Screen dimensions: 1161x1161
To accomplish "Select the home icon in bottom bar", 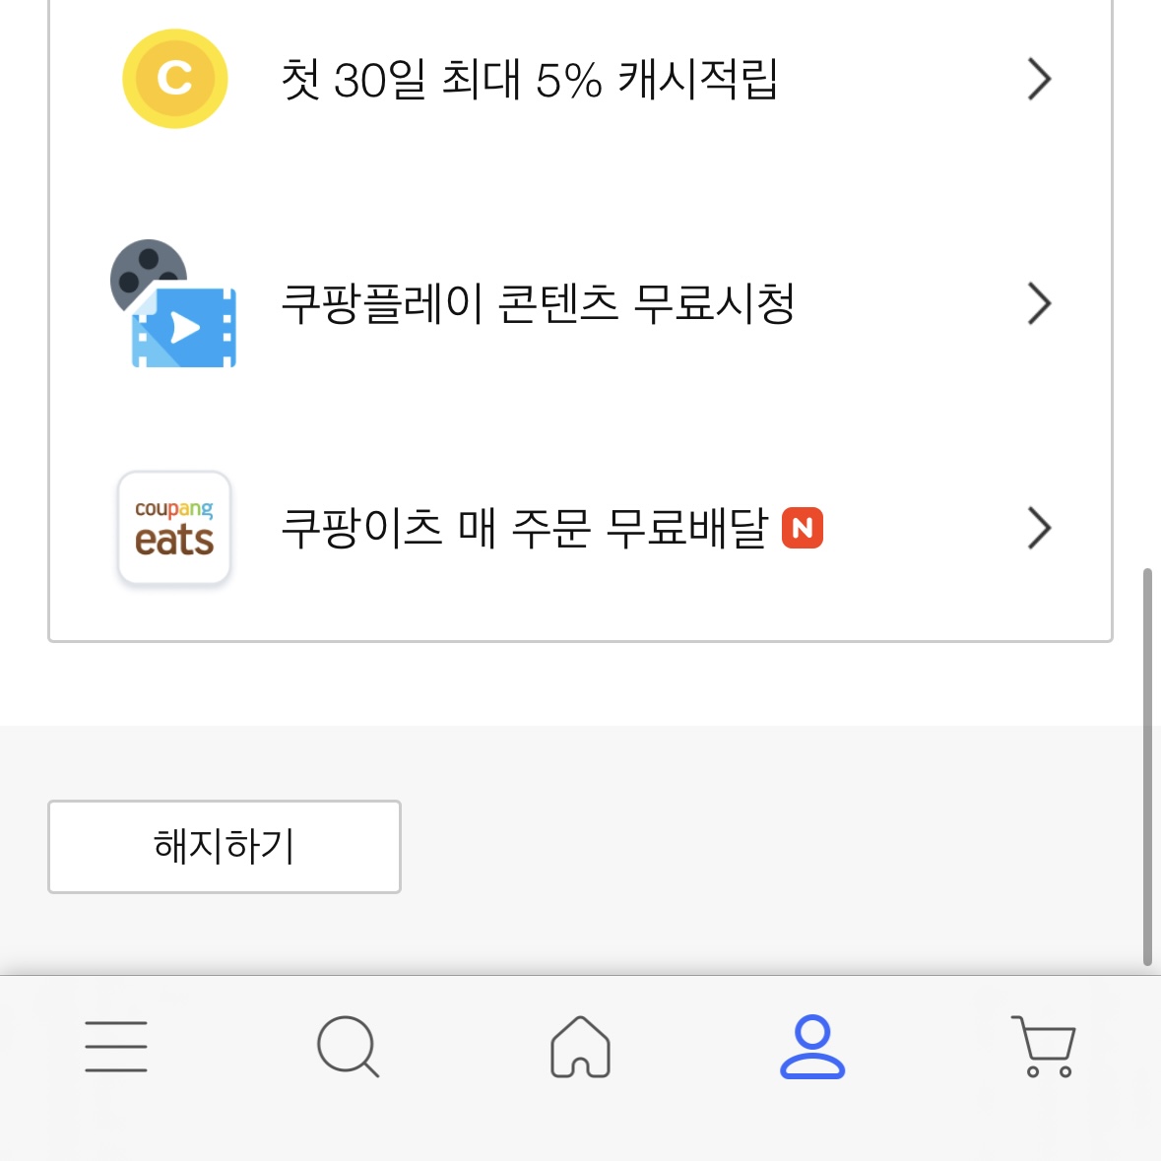I will (x=580, y=1047).
